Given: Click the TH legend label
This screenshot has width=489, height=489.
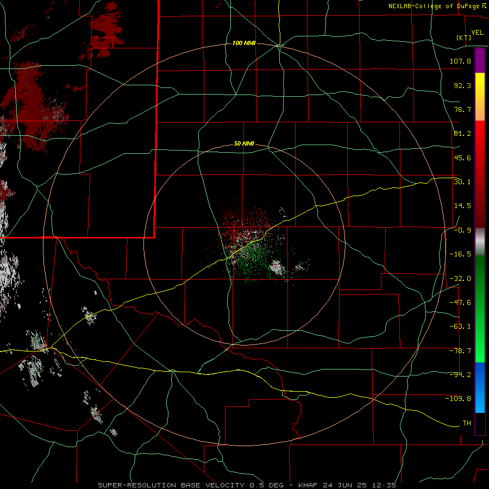Looking at the screenshot, I should tap(467, 423).
